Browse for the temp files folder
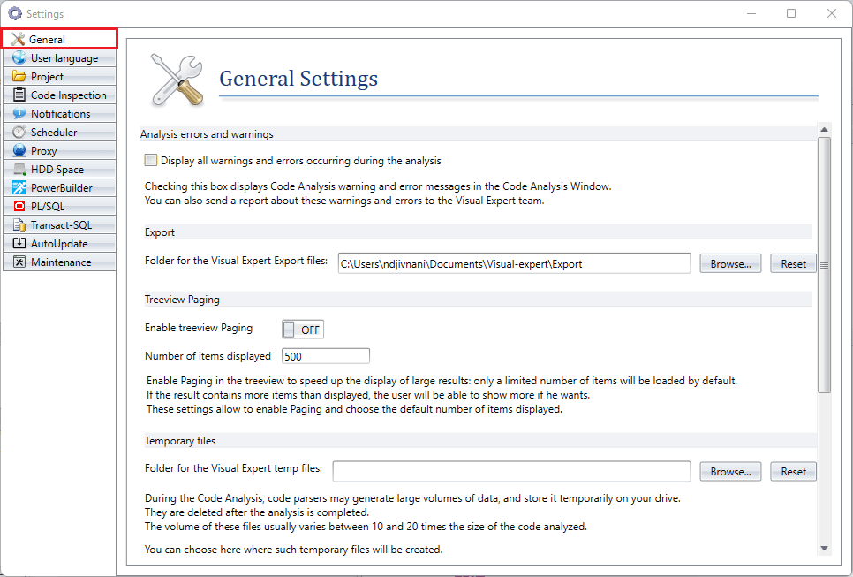 click(730, 471)
